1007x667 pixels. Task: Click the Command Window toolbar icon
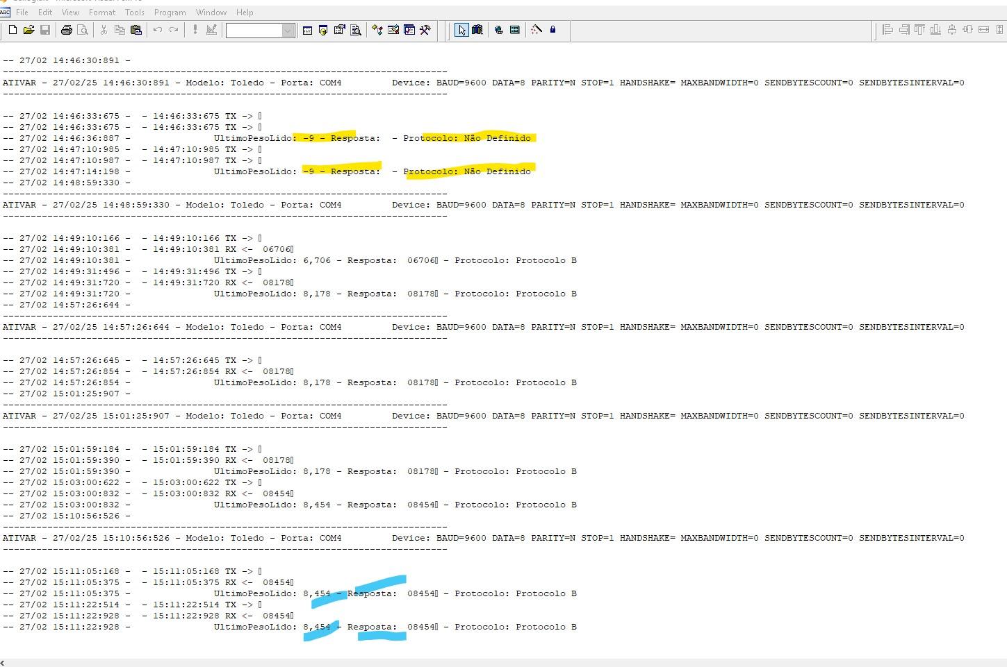coord(307,30)
